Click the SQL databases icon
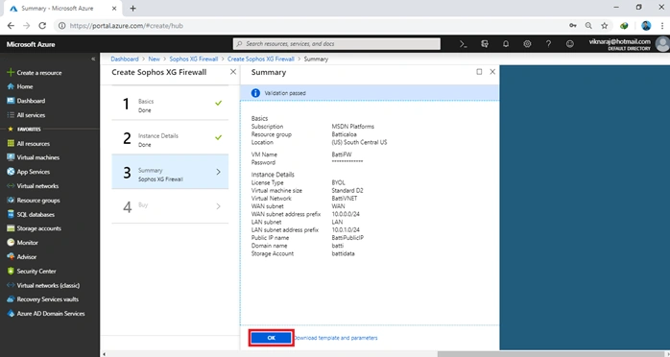 click(x=11, y=214)
